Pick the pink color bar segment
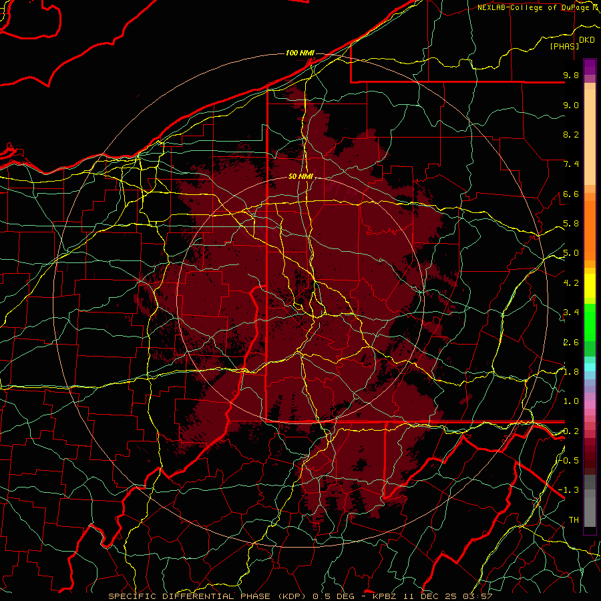Screen dimensions: 601x601 (590, 405)
